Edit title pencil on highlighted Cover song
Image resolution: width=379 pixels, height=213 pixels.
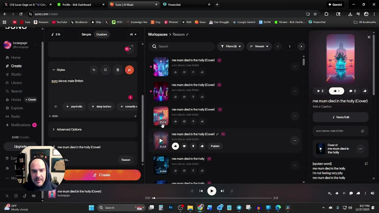coord(217,134)
